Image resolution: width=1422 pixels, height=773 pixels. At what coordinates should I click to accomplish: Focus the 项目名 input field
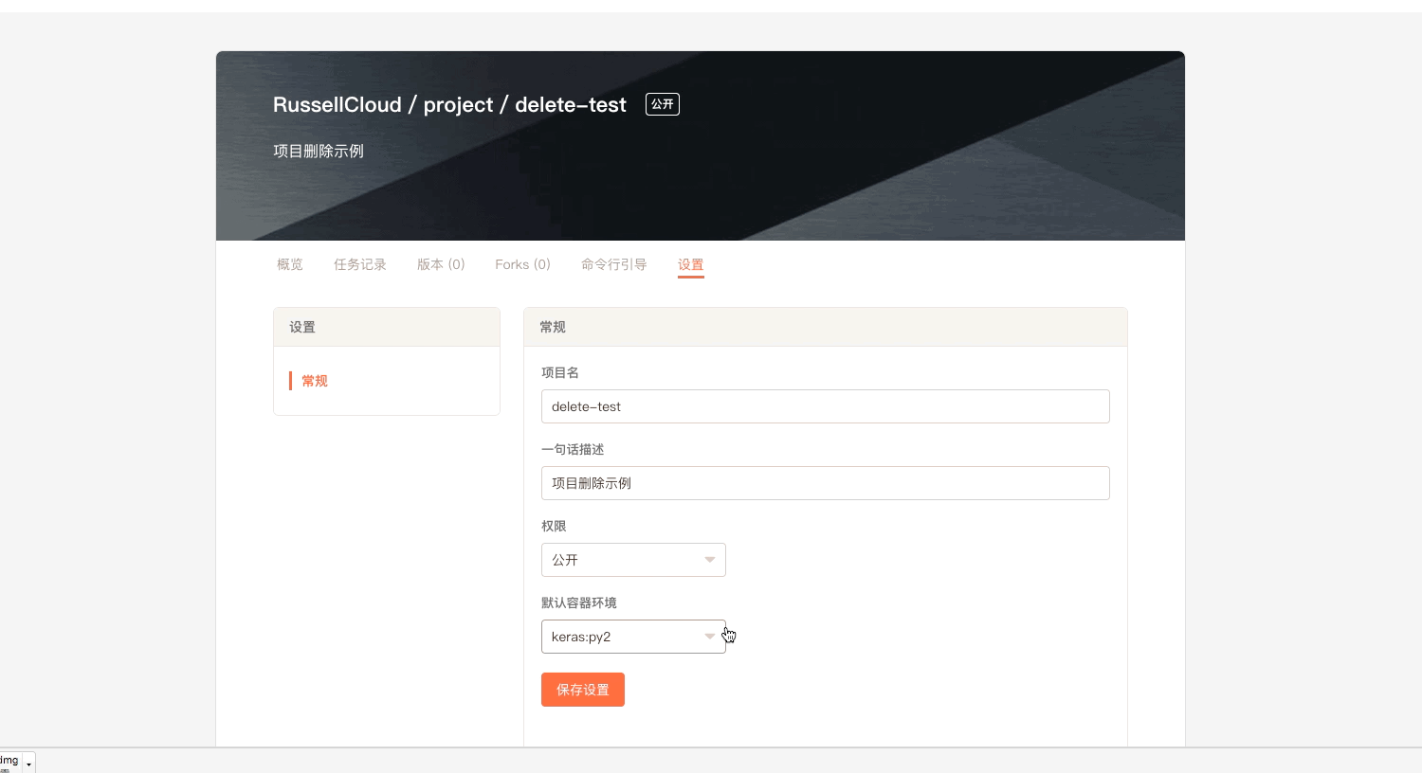point(825,406)
